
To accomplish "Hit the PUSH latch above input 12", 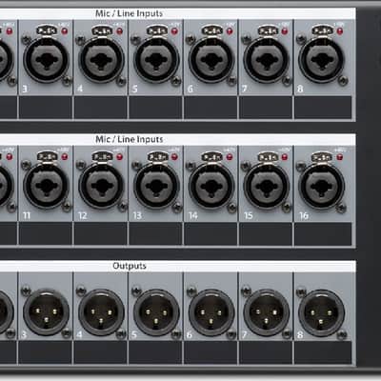I will (102, 156).
